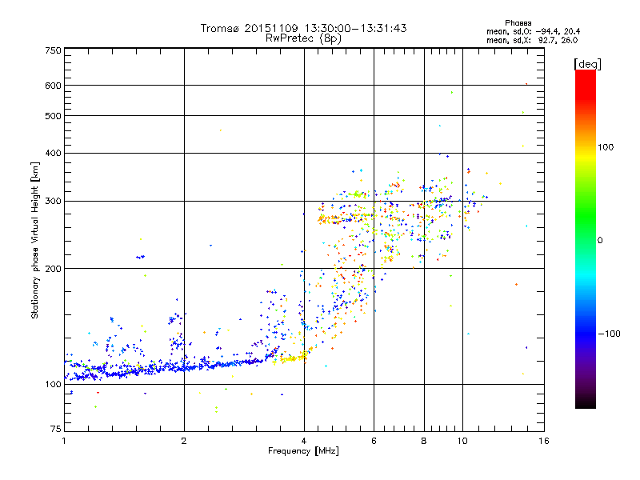Click the y-axis tick label '100'
640x480 pixels.
point(54,385)
